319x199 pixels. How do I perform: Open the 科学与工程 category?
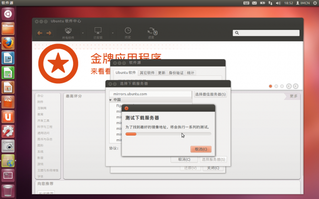pyautogui.click(x=45, y=127)
